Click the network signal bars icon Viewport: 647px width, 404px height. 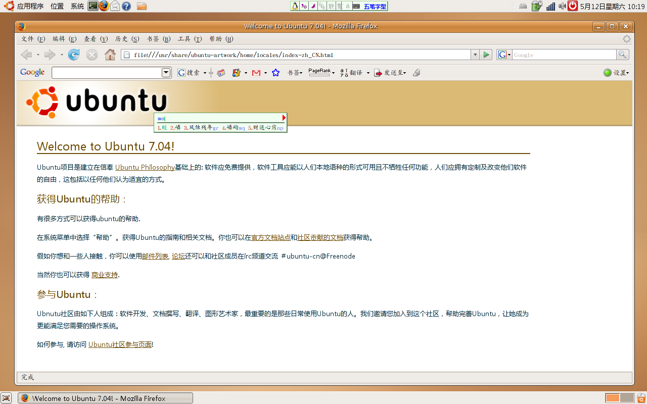coord(550,6)
